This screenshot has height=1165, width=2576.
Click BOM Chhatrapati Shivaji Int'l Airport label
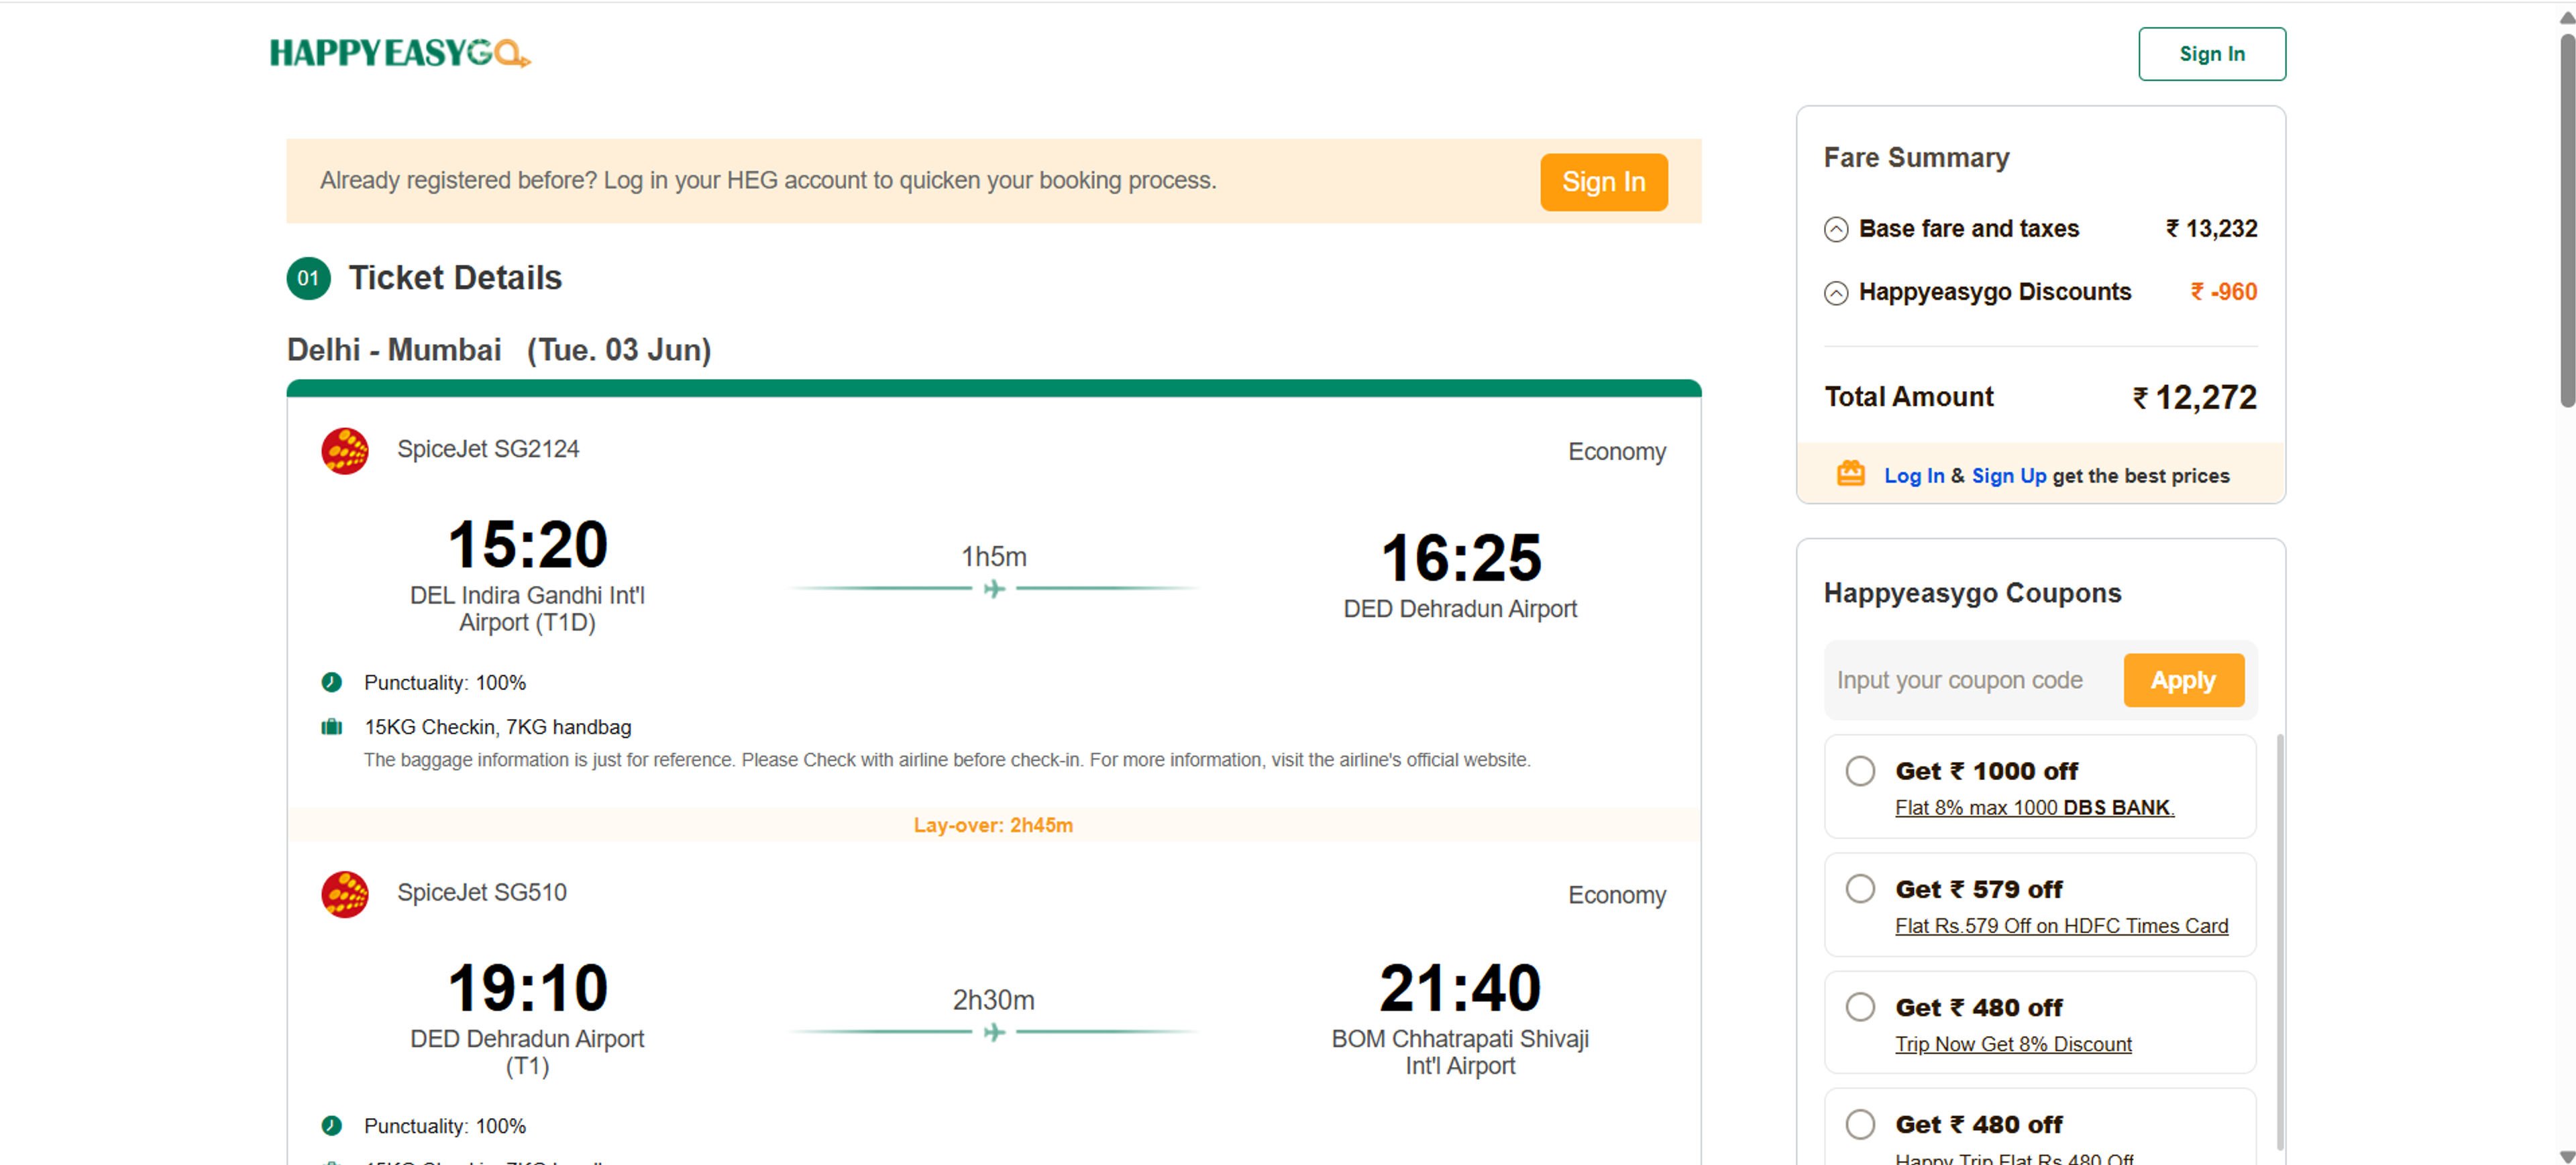[1460, 1052]
